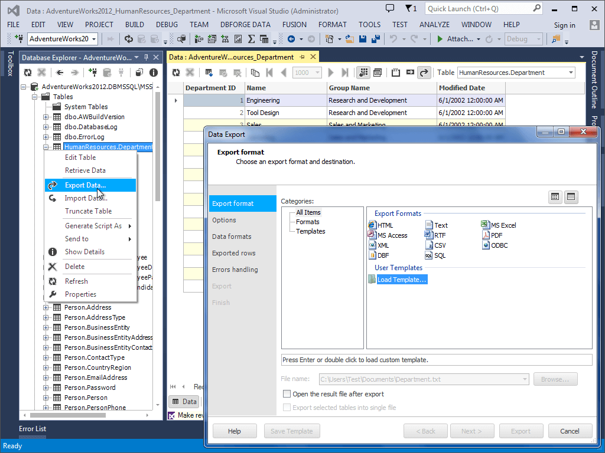Image resolution: width=605 pixels, height=453 pixels.
Task: Click Import Data context menu item
Action: click(x=90, y=198)
